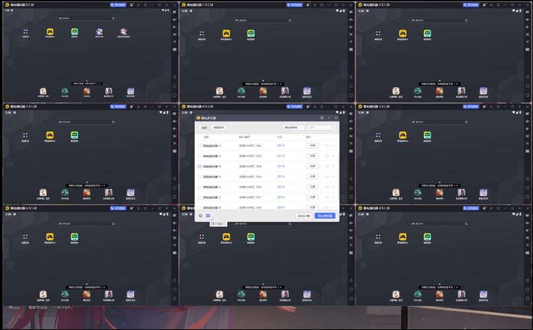Launch the green app icon in top-left emulator

pyautogui.click(x=75, y=32)
